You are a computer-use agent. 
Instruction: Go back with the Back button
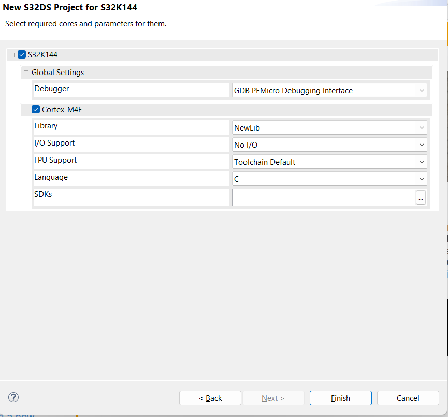coord(210,398)
